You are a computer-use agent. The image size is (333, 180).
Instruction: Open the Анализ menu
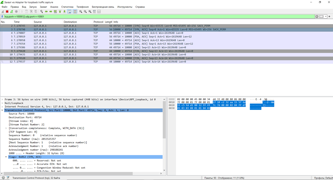[54, 7]
